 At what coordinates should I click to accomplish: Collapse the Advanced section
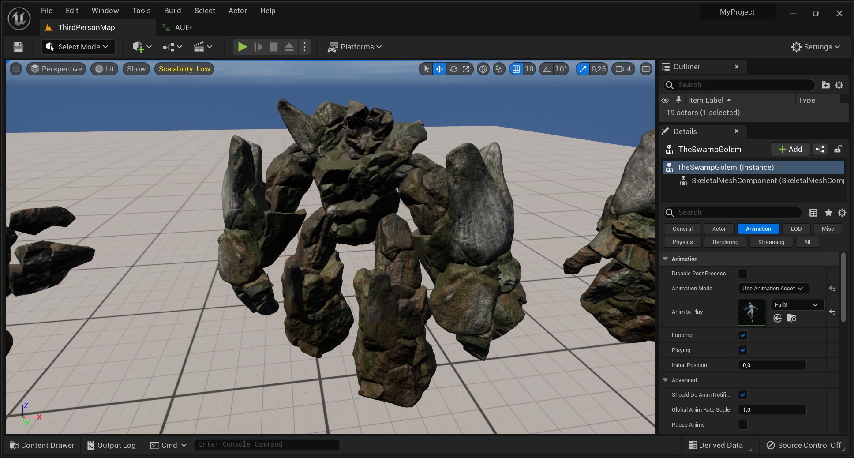(665, 380)
